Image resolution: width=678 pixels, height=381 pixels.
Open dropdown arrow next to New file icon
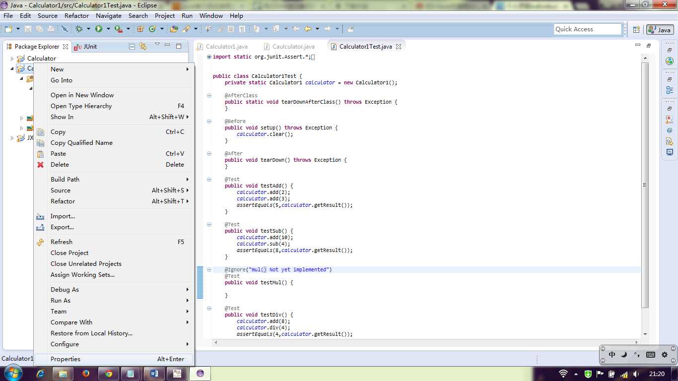click(x=18, y=29)
